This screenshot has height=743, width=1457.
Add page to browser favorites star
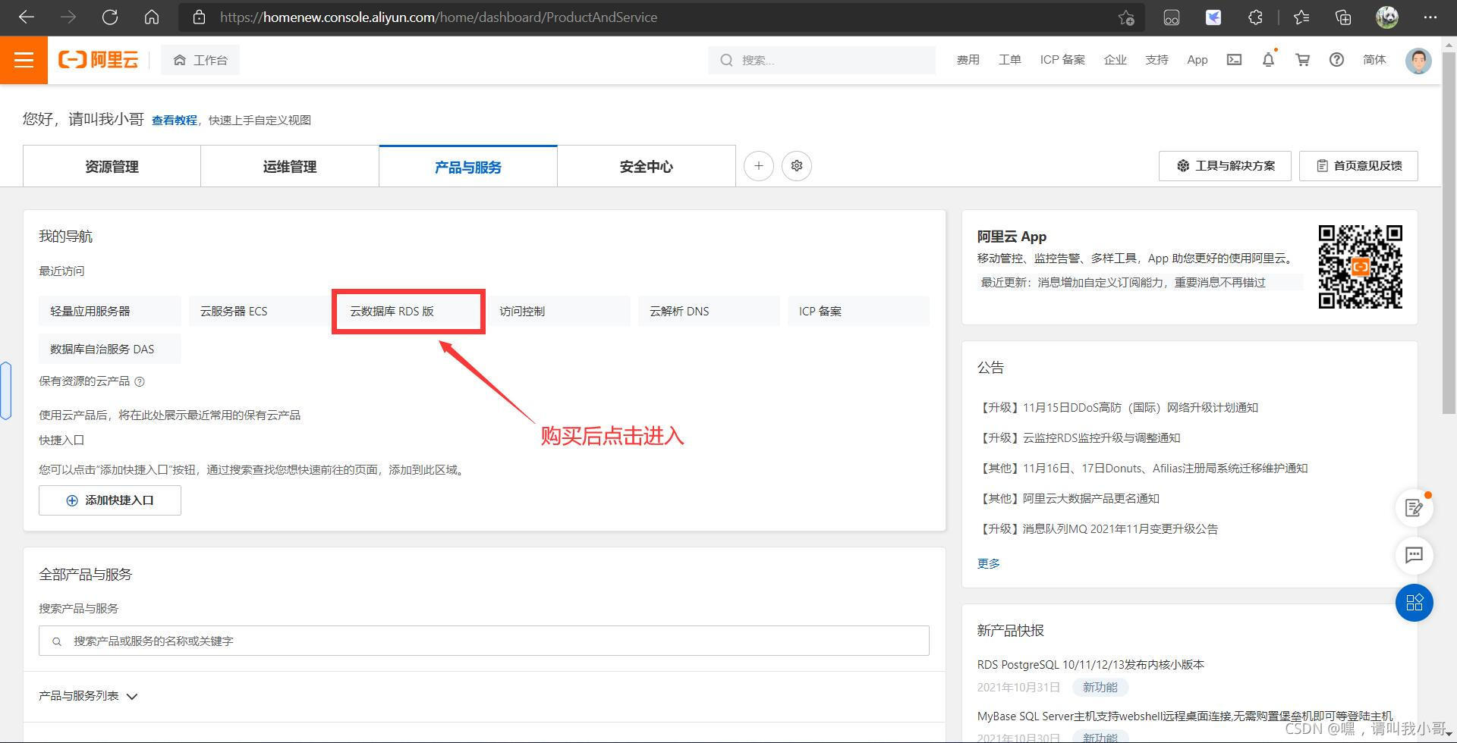point(1126,17)
